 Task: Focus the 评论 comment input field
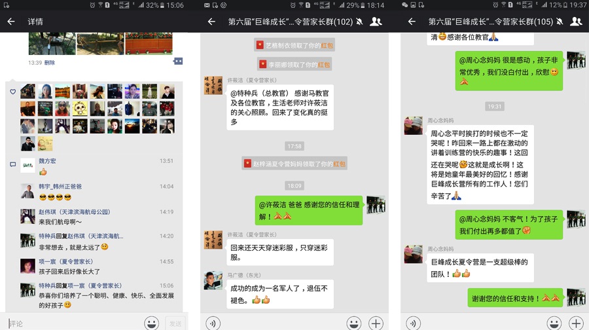(75, 323)
